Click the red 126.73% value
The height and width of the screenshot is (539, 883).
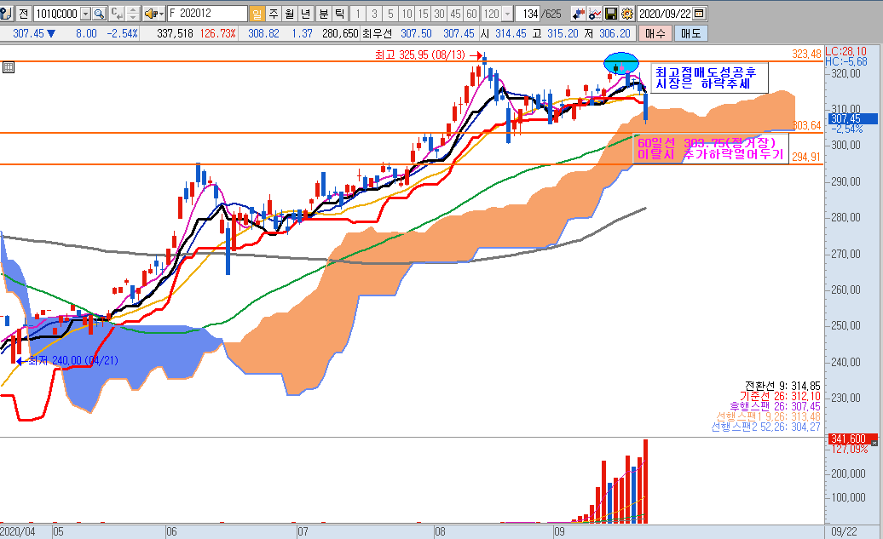pos(218,34)
